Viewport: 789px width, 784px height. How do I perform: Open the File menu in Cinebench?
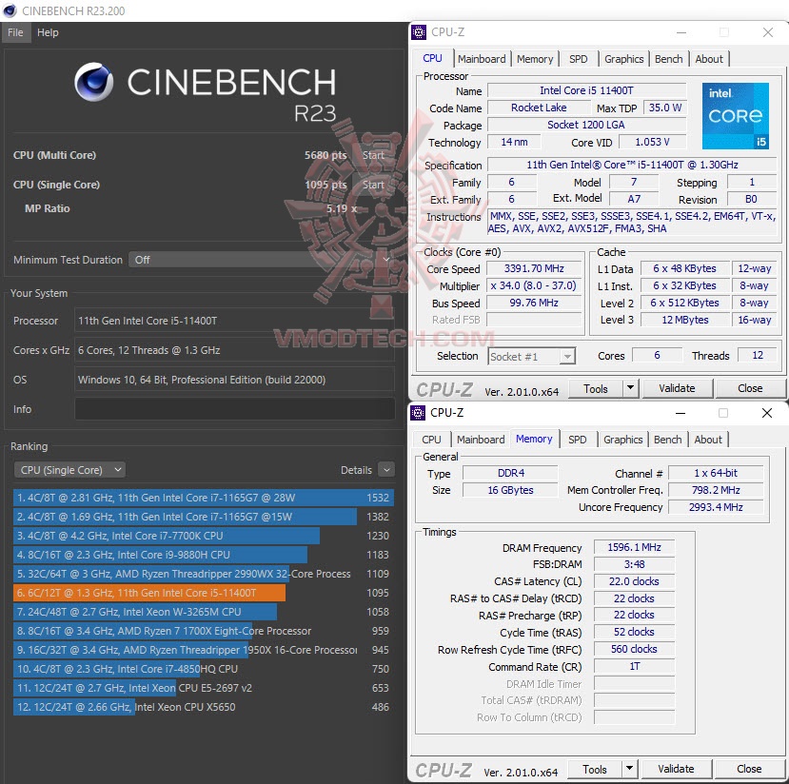point(14,32)
